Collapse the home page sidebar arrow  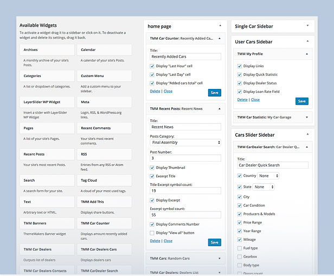click(x=220, y=25)
